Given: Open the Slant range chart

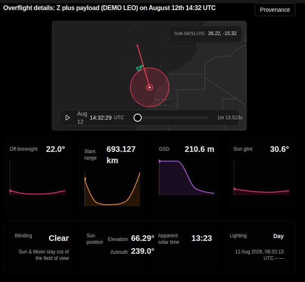Looking at the screenshot, I should pyautogui.click(x=112, y=189).
